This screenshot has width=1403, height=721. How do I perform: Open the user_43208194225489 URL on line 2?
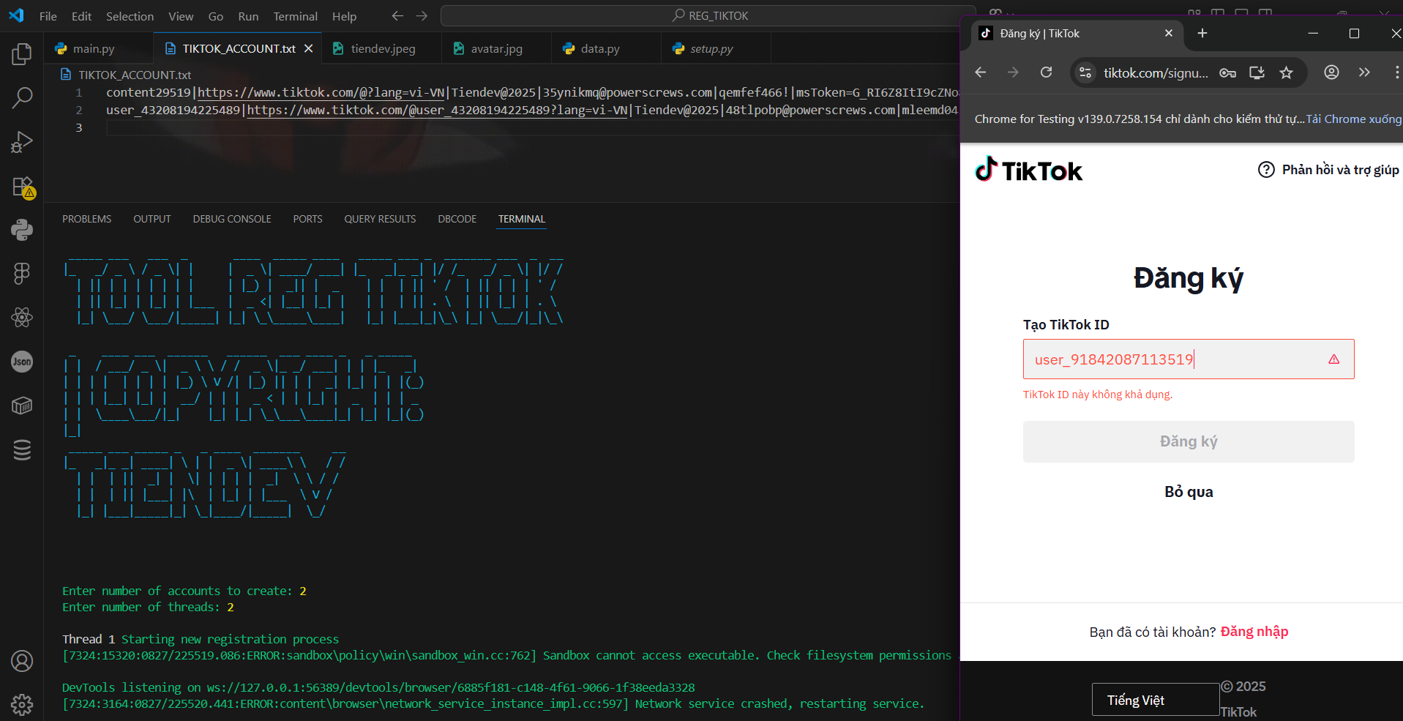(438, 110)
